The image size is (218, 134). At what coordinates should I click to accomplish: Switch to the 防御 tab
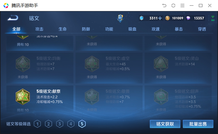pos(86,29)
